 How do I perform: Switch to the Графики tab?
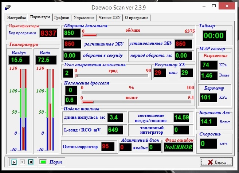tap(62, 17)
